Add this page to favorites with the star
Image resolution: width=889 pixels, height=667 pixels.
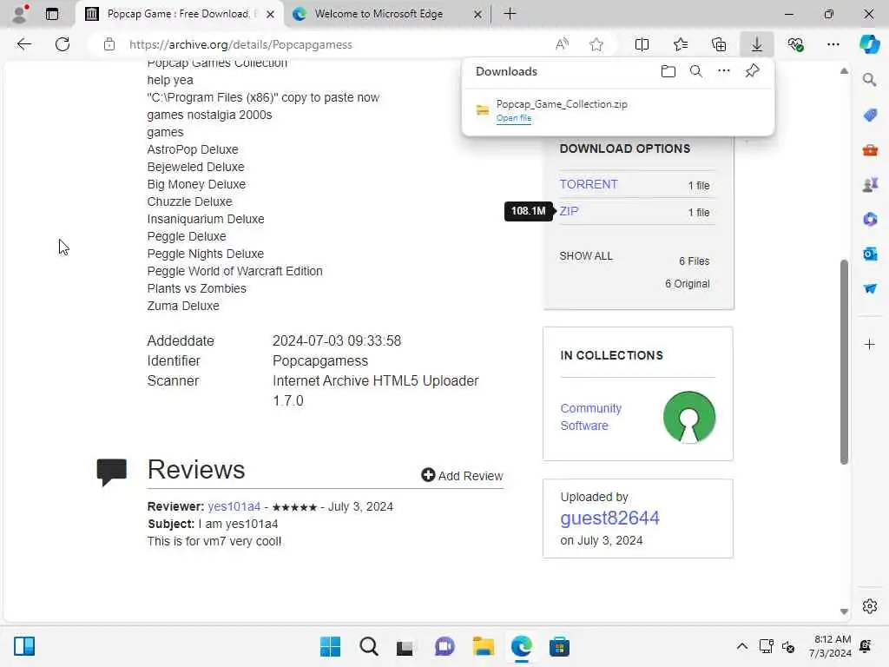(596, 44)
